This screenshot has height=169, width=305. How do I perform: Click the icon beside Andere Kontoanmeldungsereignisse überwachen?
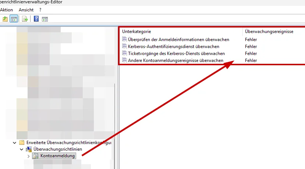[124, 60]
